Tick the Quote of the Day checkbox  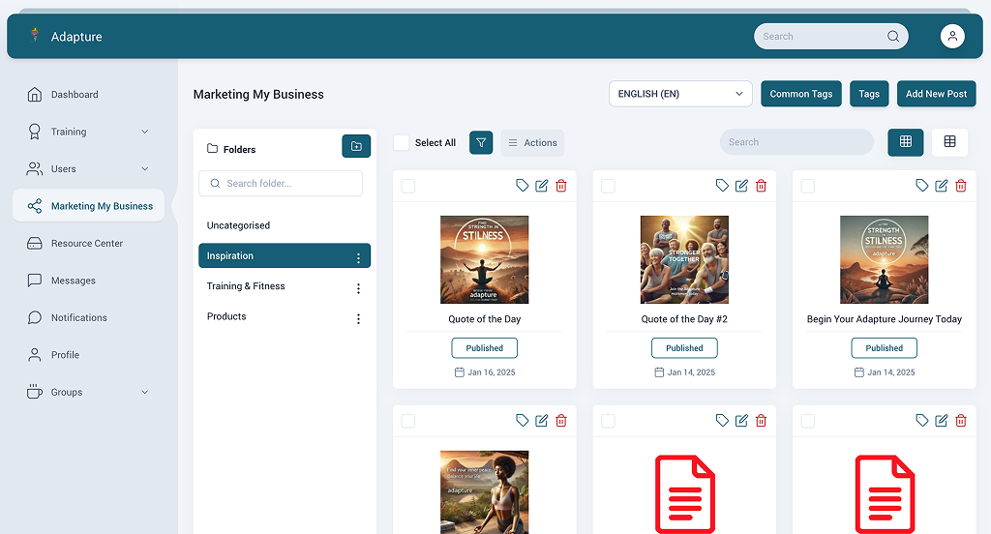point(408,186)
